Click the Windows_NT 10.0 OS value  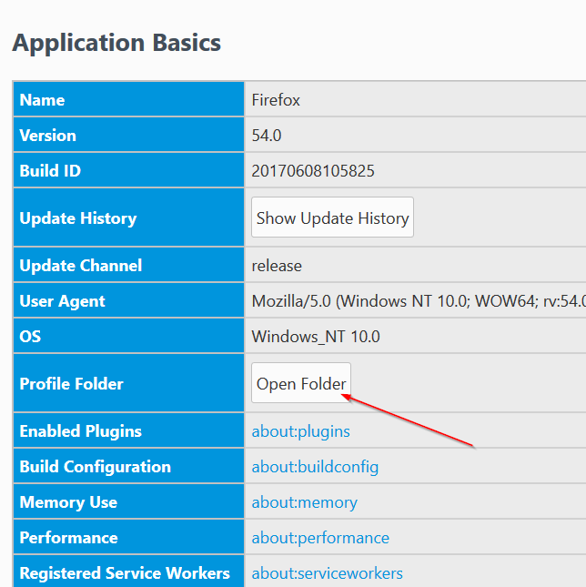pyautogui.click(x=316, y=337)
